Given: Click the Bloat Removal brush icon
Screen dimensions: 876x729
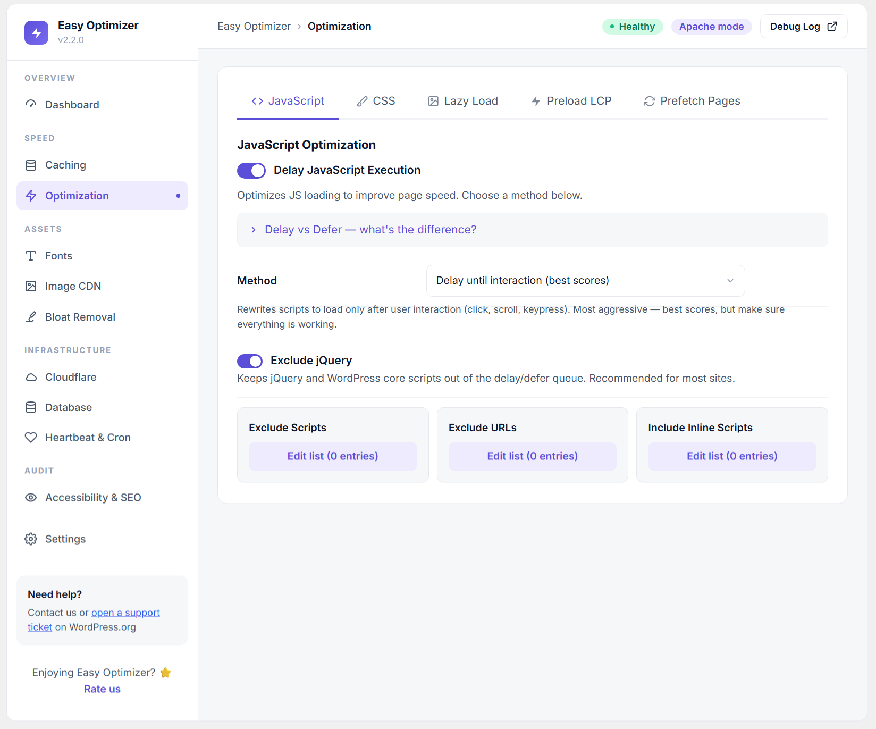Looking at the screenshot, I should (31, 317).
